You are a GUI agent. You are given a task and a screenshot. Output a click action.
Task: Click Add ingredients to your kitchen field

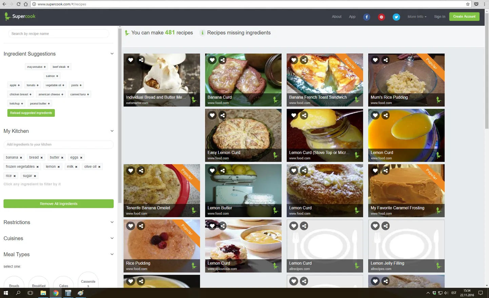[x=58, y=145]
